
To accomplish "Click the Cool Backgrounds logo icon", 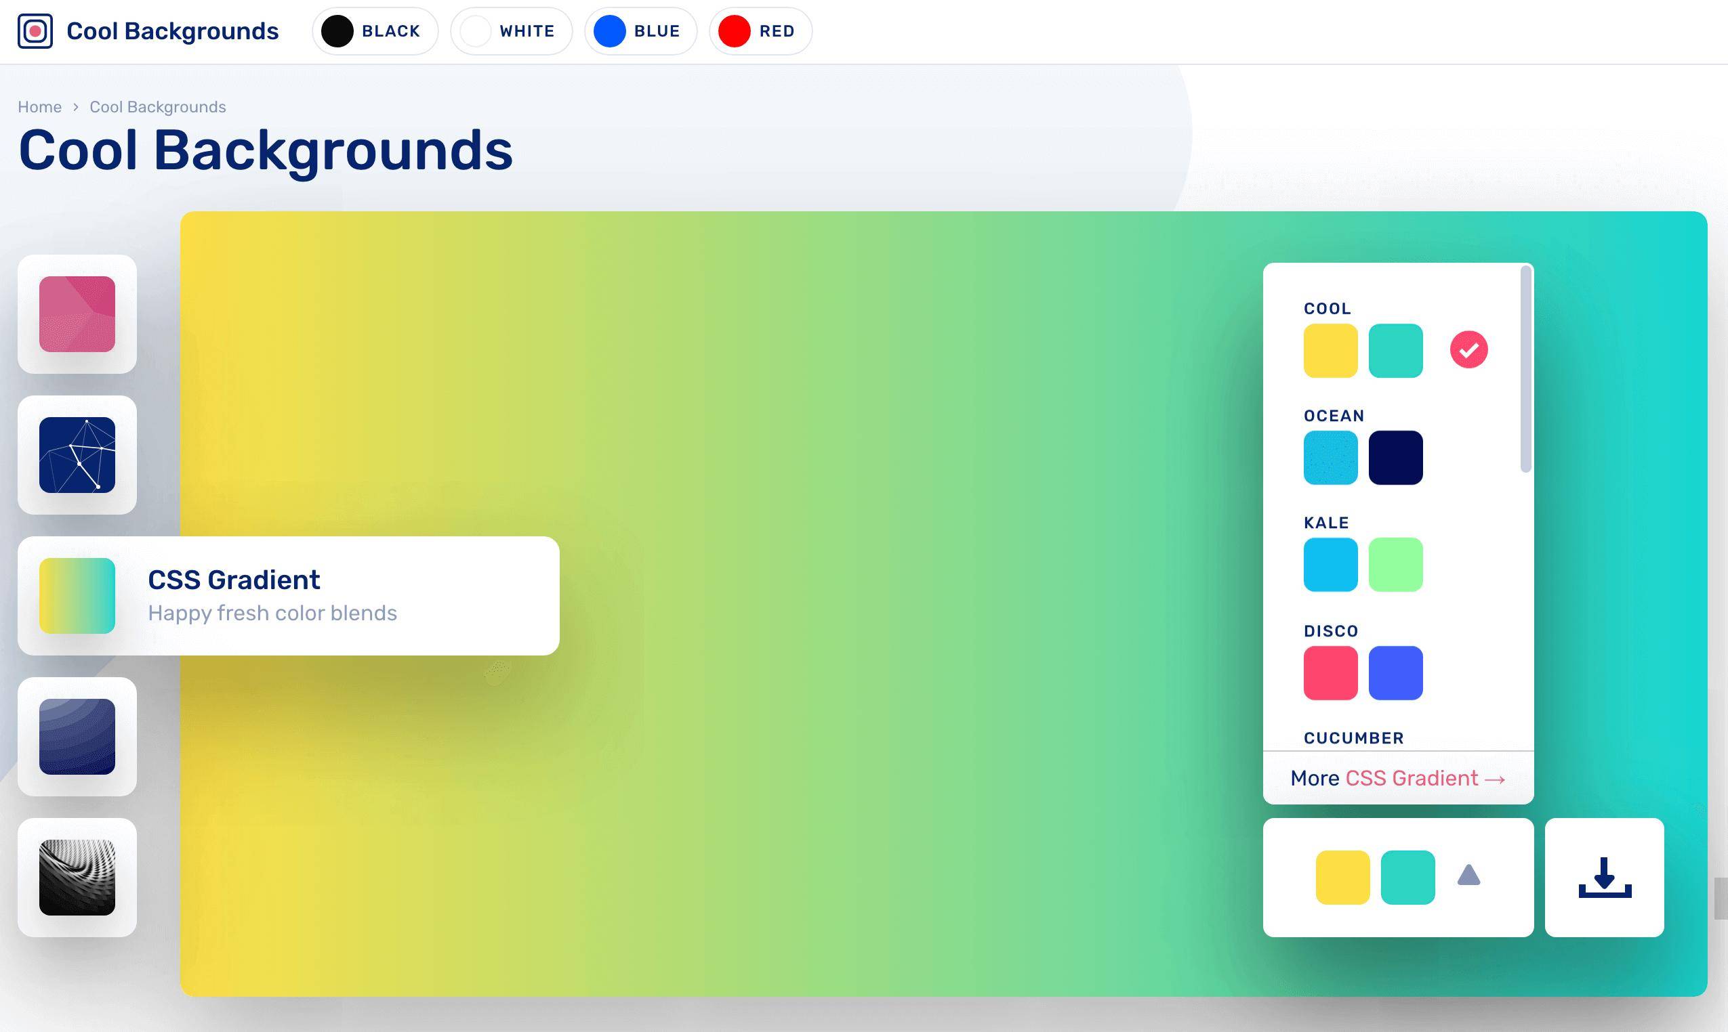I will [35, 31].
